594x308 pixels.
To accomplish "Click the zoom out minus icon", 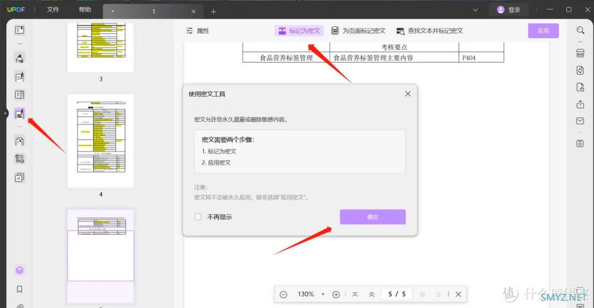I will point(283,294).
